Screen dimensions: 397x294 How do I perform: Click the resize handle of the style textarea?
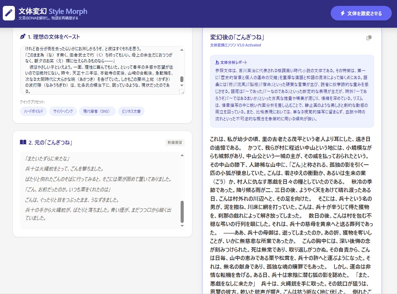(182, 92)
